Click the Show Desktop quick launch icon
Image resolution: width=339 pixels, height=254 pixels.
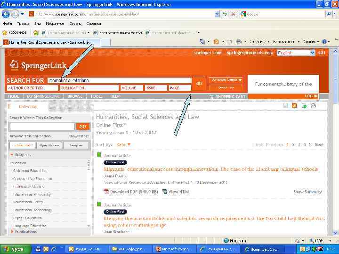[38, 249]
